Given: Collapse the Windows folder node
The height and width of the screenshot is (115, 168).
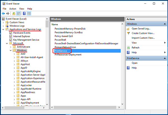Looking at the screenshot, I should pyautogui.click(x=11, y=50).
